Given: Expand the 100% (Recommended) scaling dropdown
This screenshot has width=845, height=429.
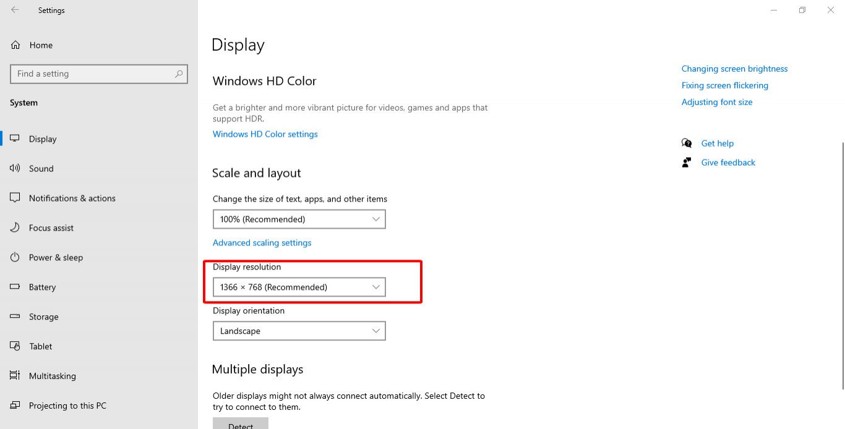Looking at the screenshot, I should (x=299, y=219).
